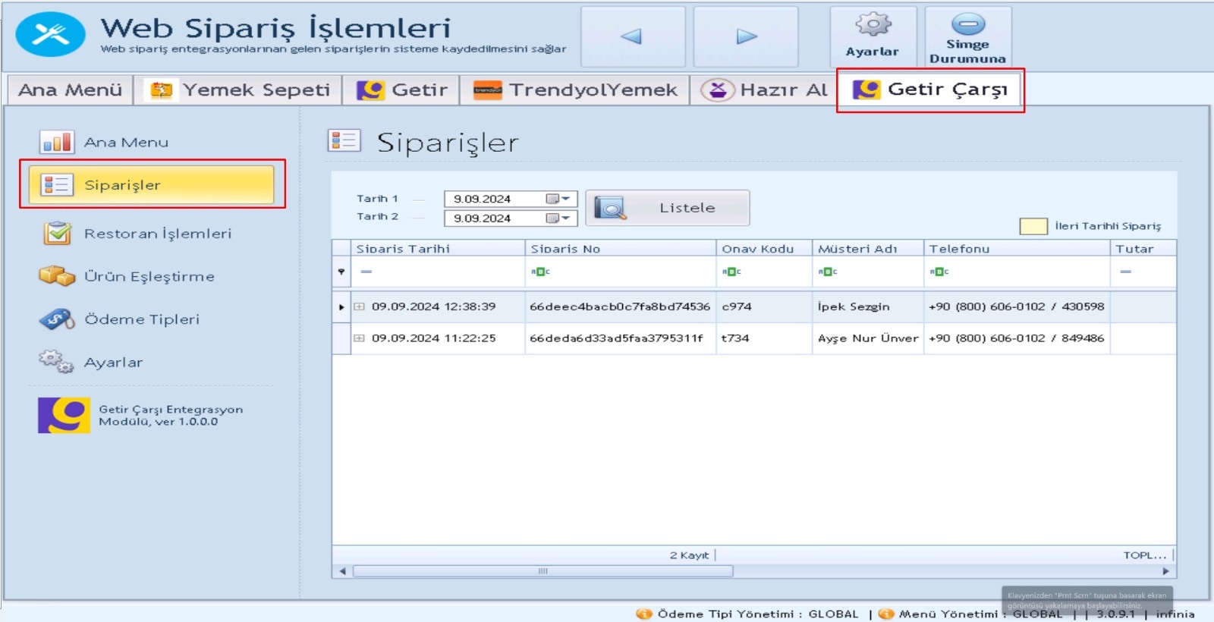The image size is (1214, 622).
Task: Click the Simge Durumuna minimize button
Action: (968, 36)
